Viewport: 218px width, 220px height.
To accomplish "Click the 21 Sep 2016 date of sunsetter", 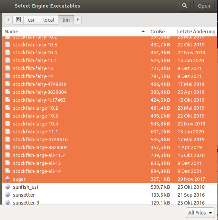I will (x=191, y=195).
